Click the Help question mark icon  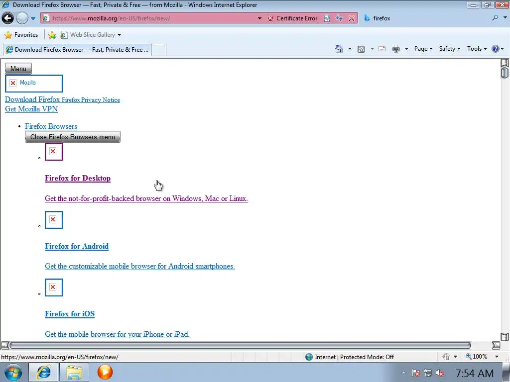click(x=496, y=49)
